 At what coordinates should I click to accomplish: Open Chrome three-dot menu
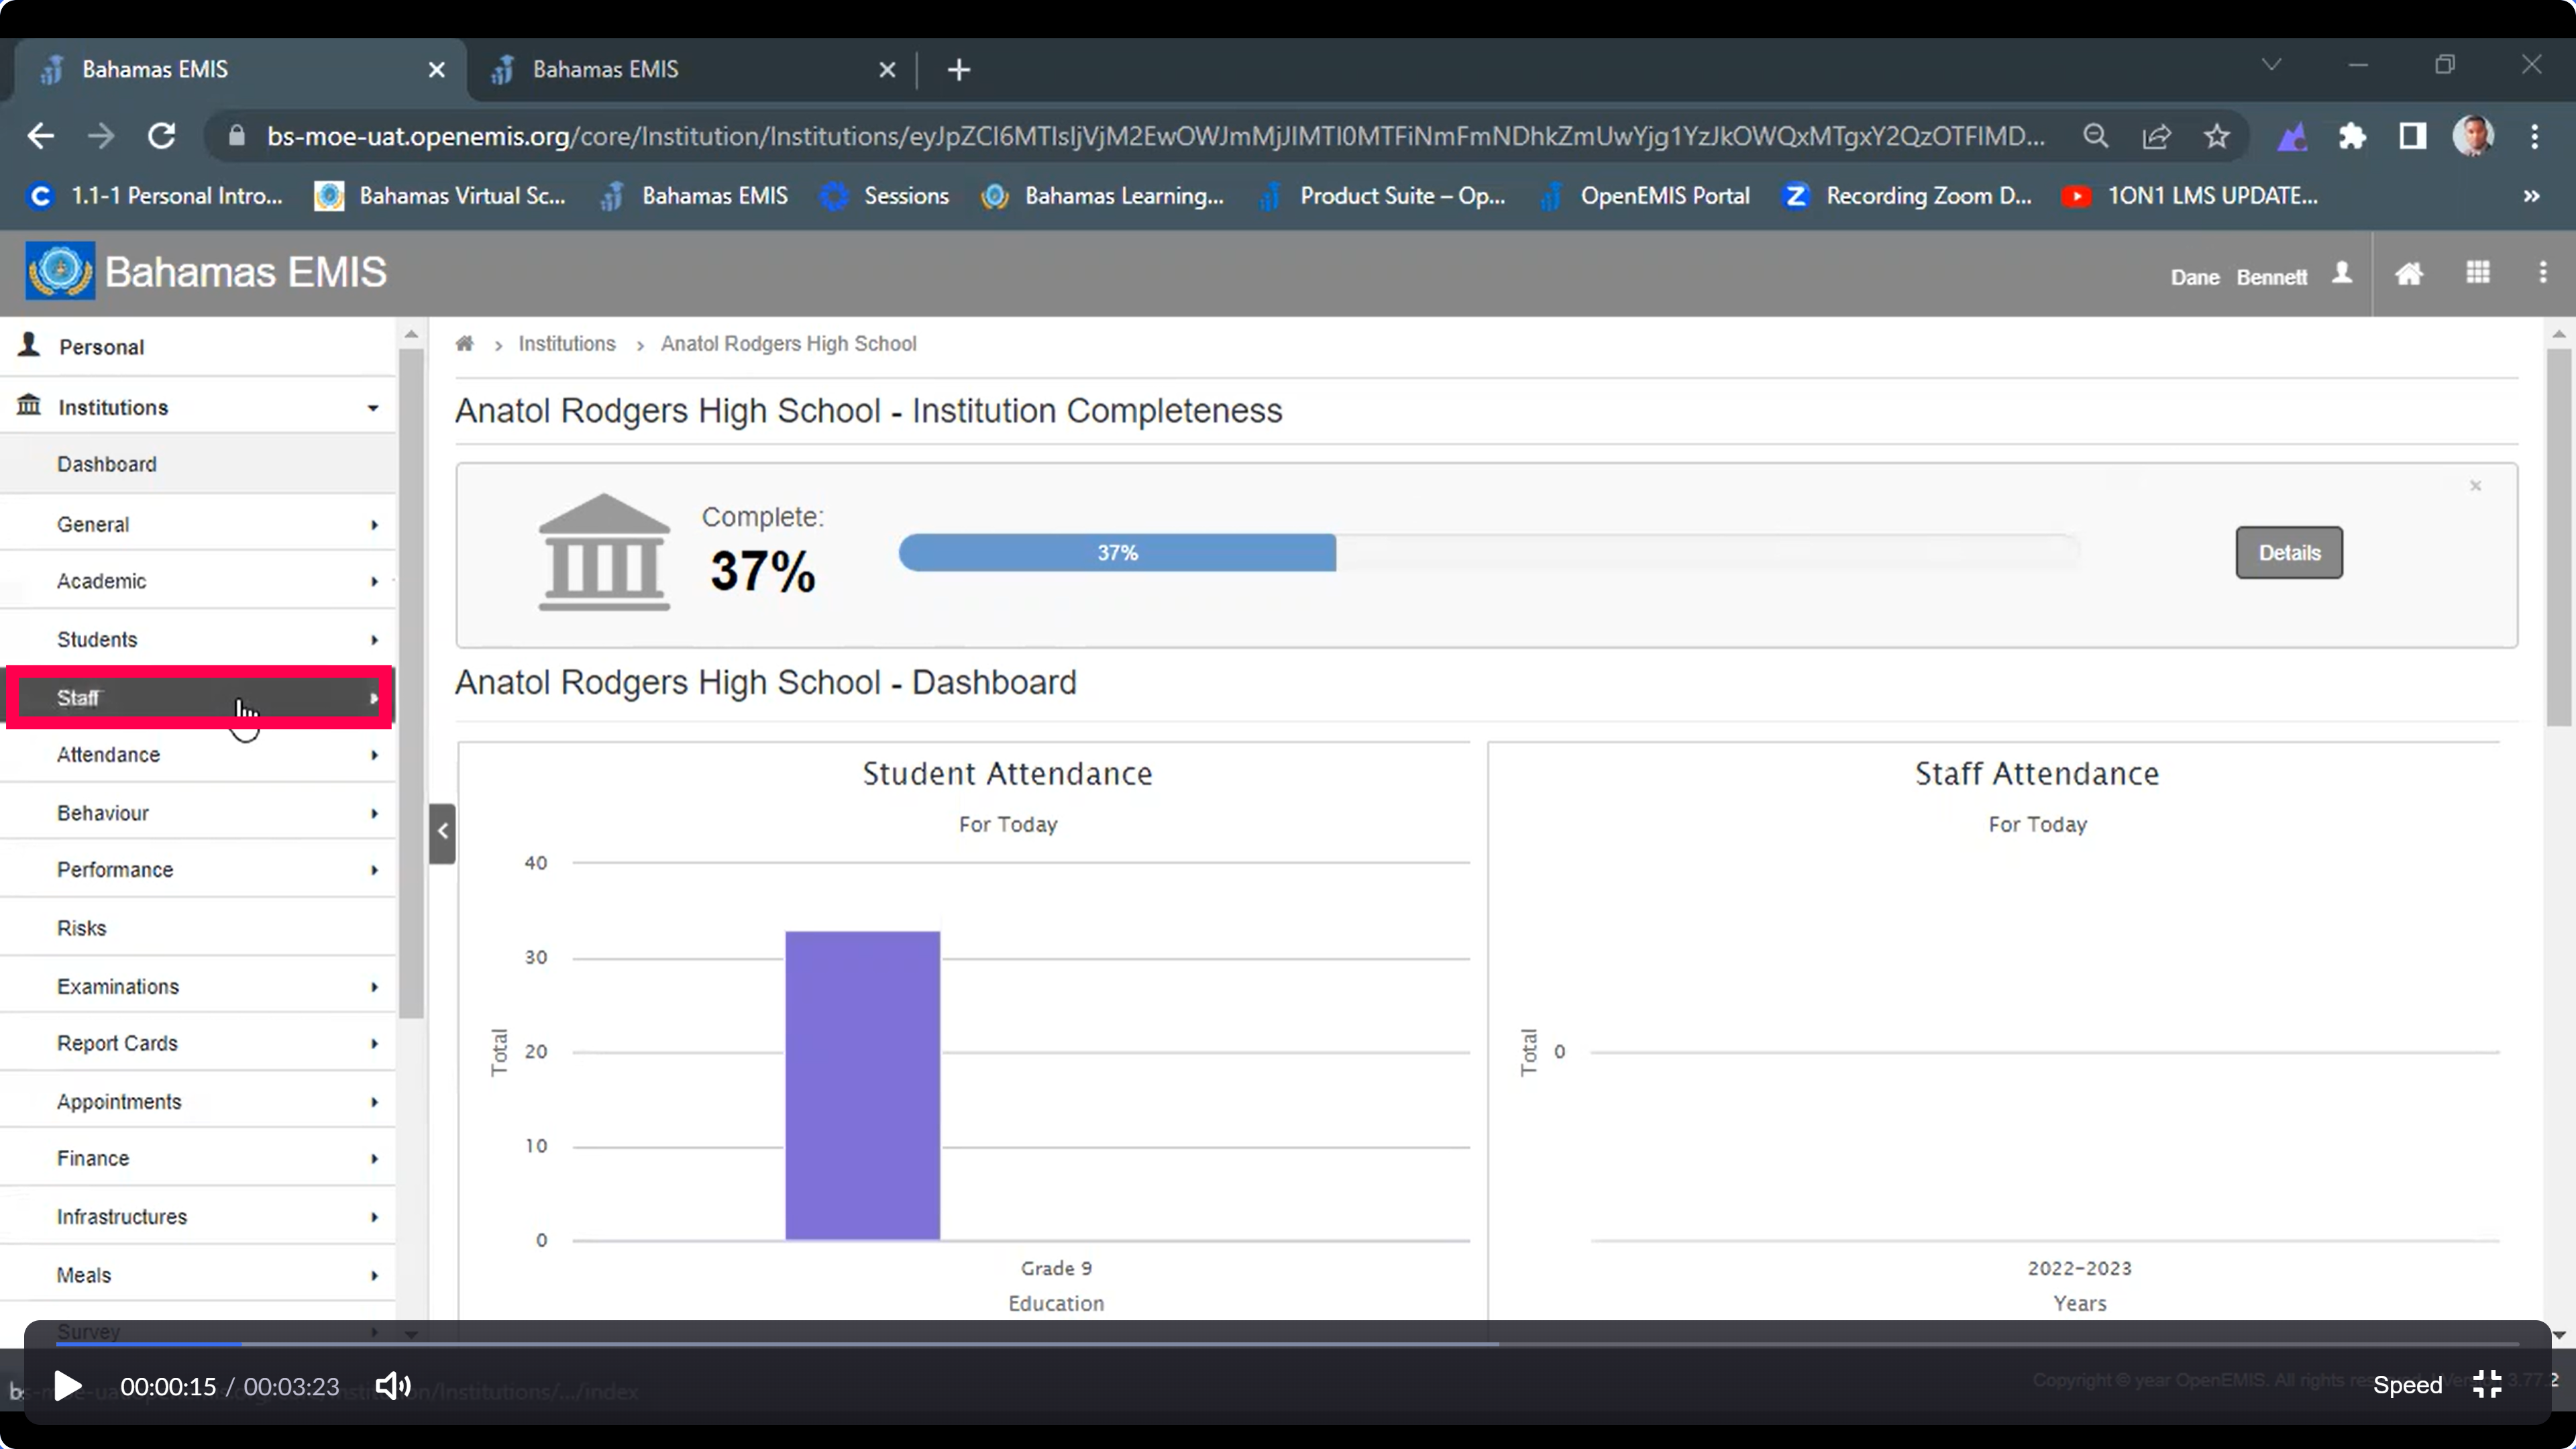point(2534,136)
